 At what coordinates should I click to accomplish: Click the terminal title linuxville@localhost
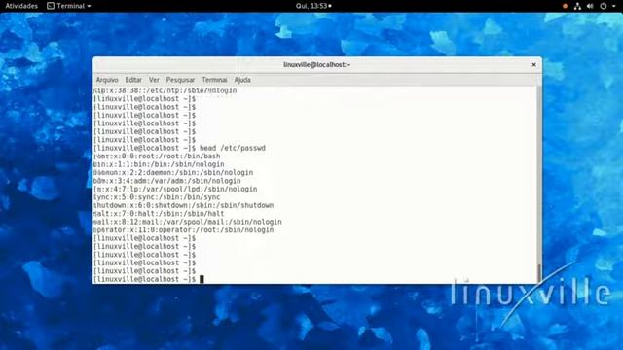coord(316,65)
